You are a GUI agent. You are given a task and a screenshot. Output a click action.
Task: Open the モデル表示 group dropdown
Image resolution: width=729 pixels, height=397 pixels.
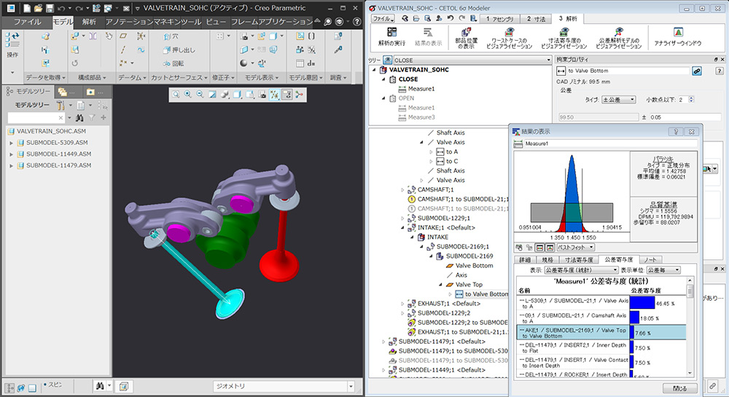[262, 77]
